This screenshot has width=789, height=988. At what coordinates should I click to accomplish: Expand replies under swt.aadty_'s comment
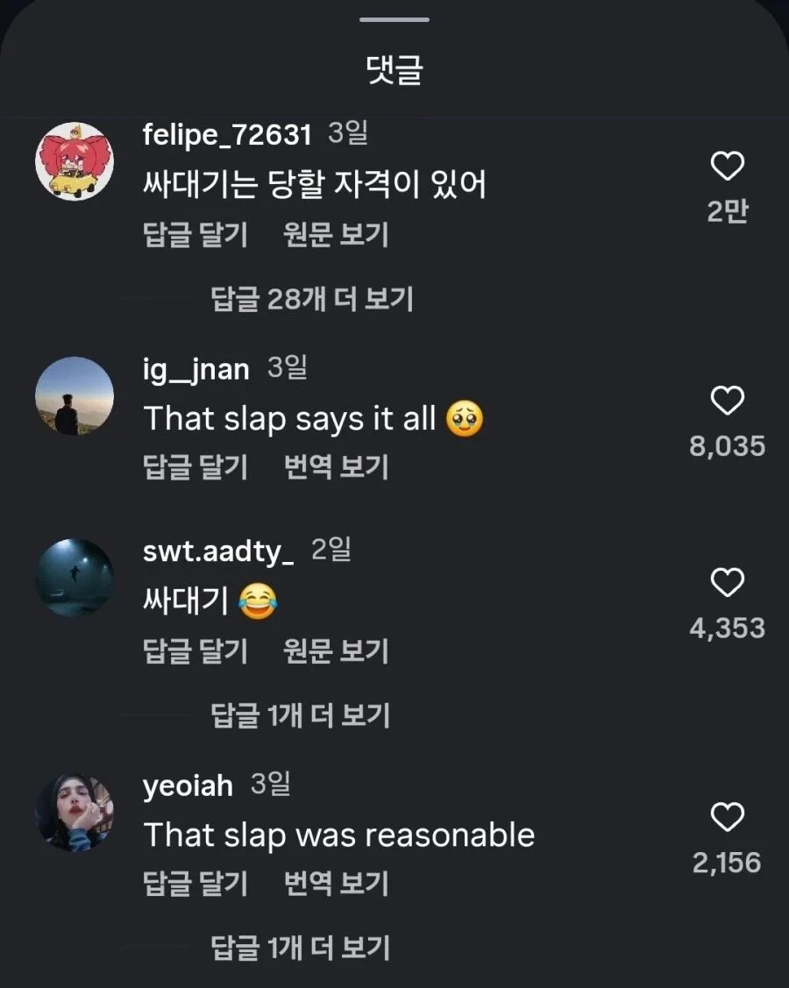click(x=301, y=716)
